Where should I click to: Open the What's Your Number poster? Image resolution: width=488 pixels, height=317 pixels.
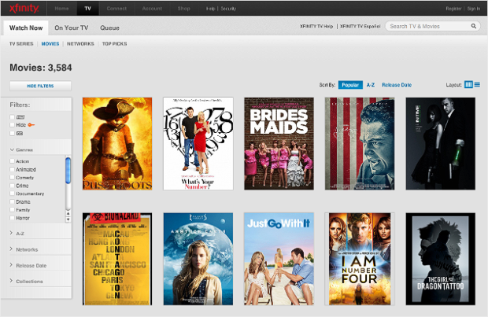[198, 143]
